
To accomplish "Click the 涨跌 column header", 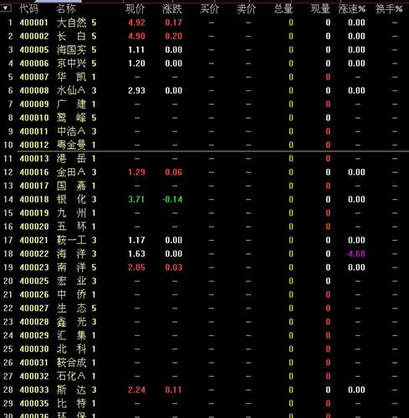I will [x=172, y=9].
